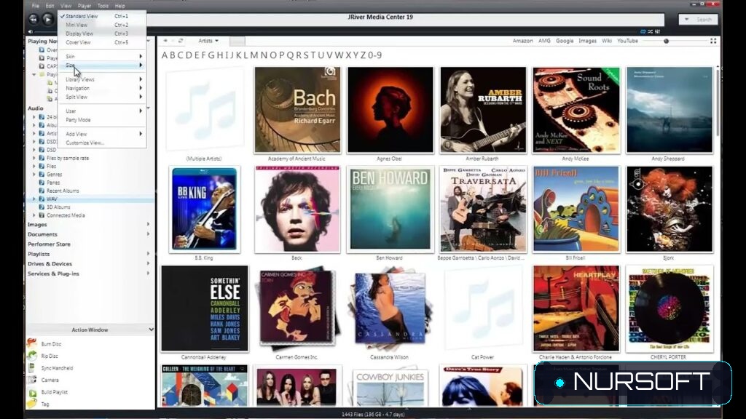
Task: Open the Skin submenu
Action: pos(101,56)
